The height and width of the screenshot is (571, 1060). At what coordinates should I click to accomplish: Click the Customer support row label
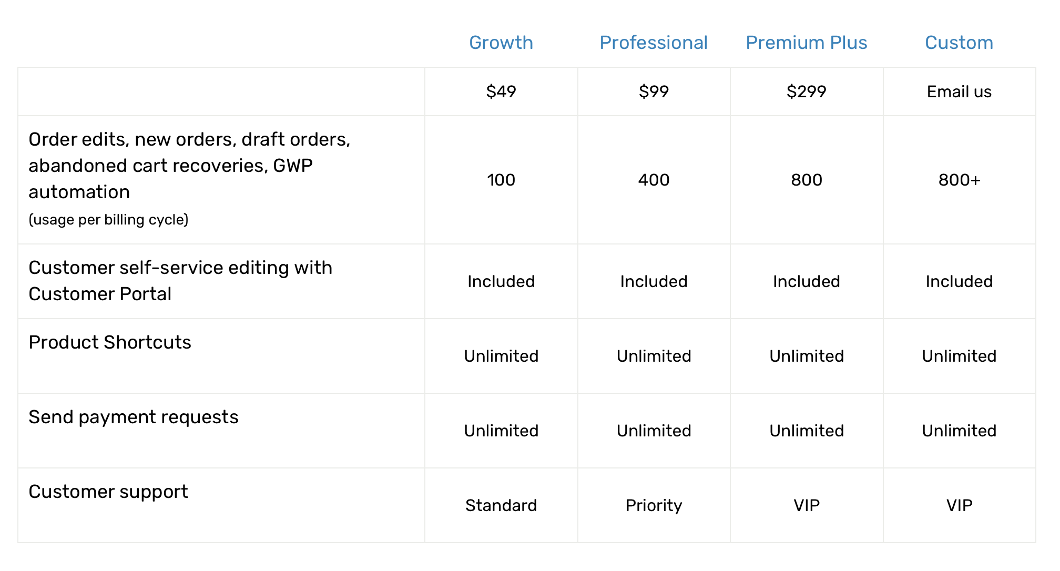[108, 492]
